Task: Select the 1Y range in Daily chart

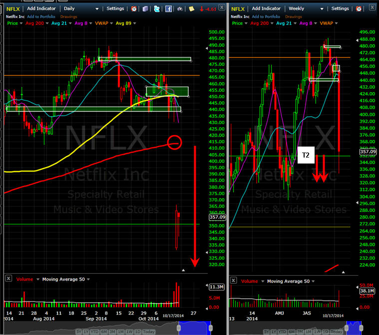Action: (x=86, y=332)
